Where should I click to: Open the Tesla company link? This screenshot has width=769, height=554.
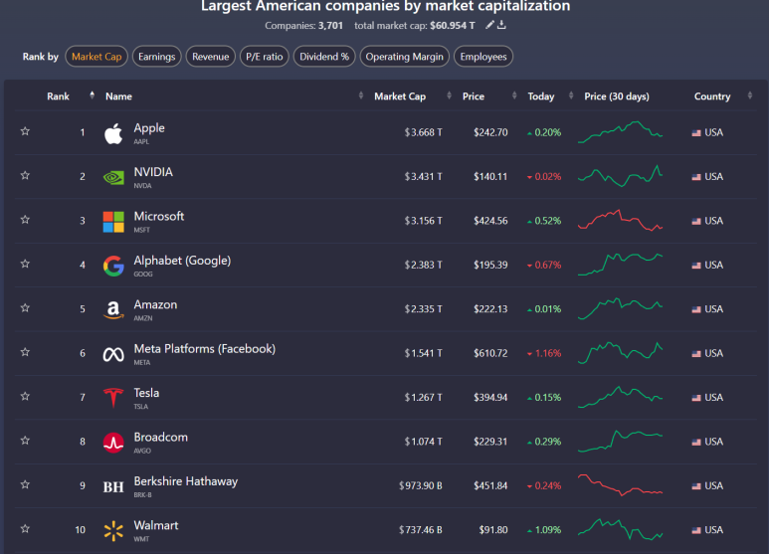[x=146, y=393]
